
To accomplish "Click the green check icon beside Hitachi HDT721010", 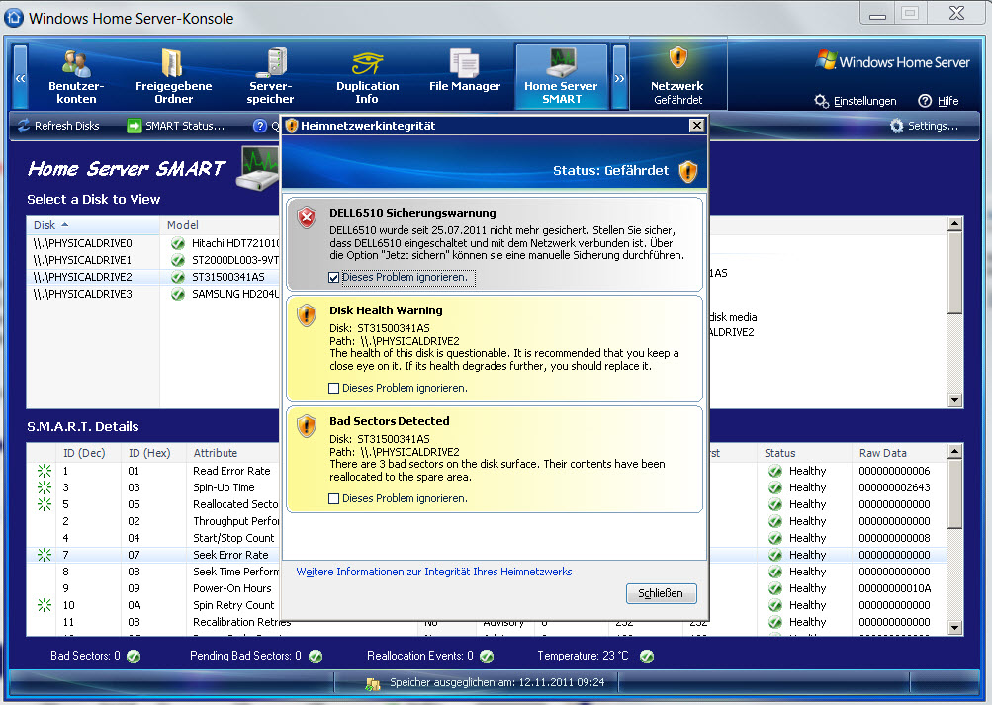I will pyautogui.click(x=178, y=243).
